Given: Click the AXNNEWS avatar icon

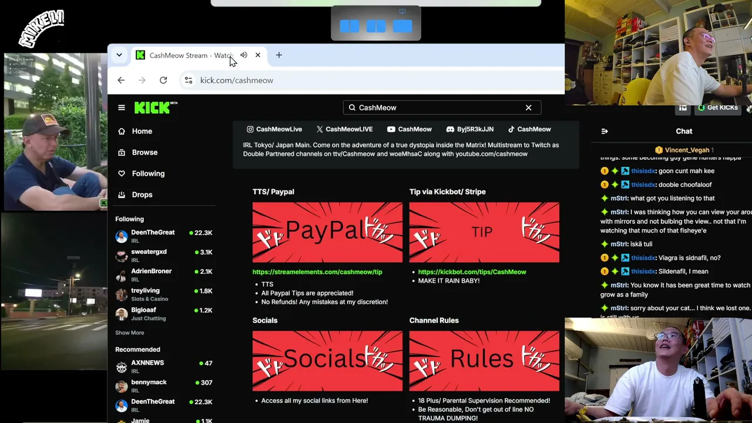Looking at the screenshot, I should tap(122, 367).
